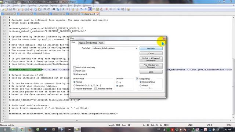Click in the Find what input field
Screen dimensions: 235x132
click(113, 48)
